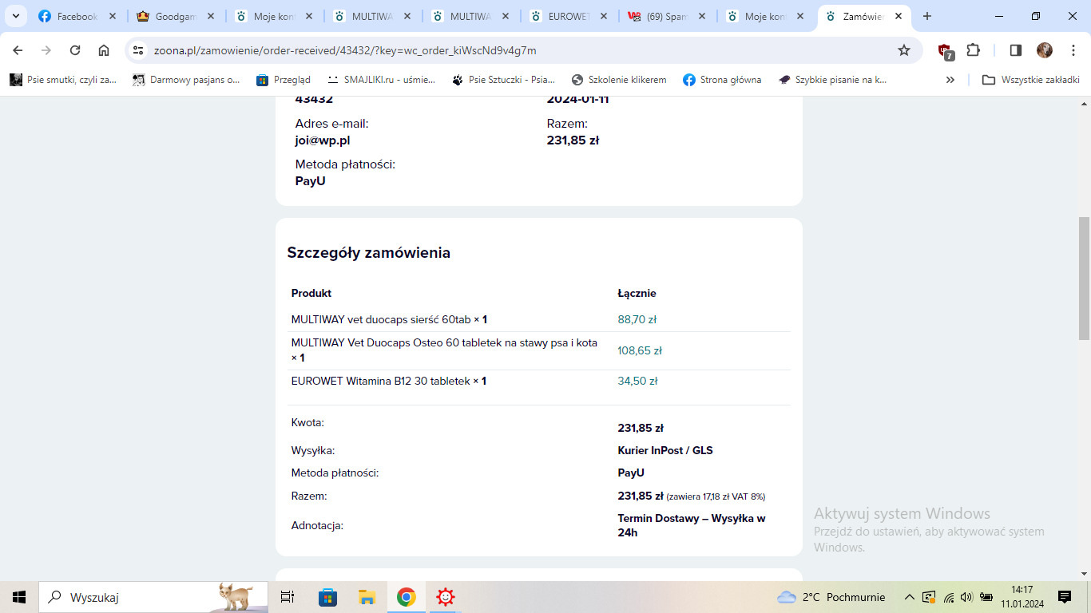
Task: Open a new browser tab
Action: 927,16
